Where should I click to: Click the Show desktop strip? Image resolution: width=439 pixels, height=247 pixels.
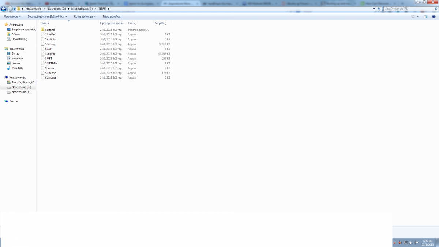pyautogui.click(x=436, y=242)
